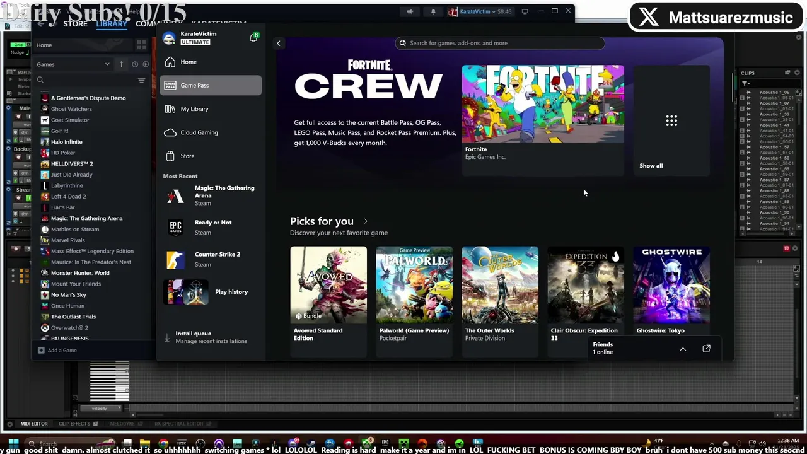This screenshot has width=807, height=454.
Task: Open Play history
Action: (x=211, y=292)
